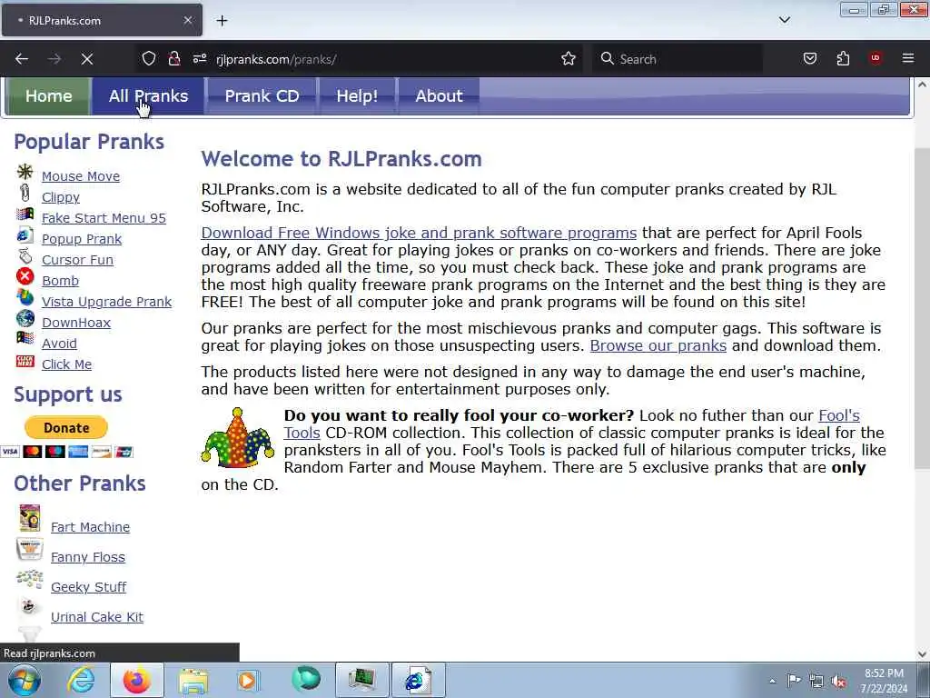The height and width of the screenshot is (698, 930).
Task: Open the Clippy link
Action: pos(61,197)
